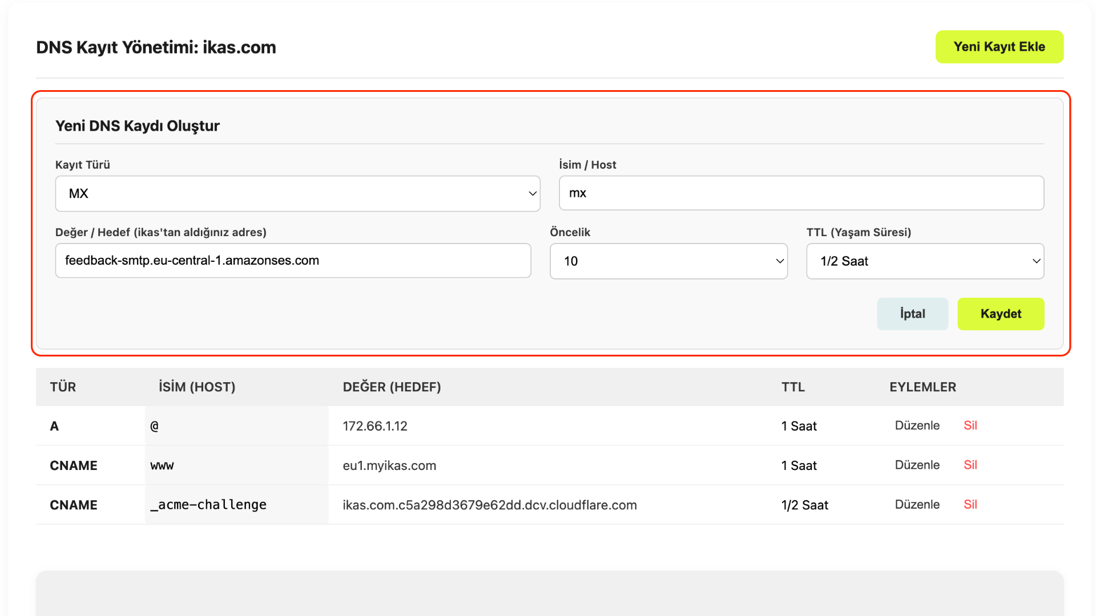Screen dimensions: 1096x616
Task: Select the 1 Saat TTL of www record
Action: tap(799, 465)
